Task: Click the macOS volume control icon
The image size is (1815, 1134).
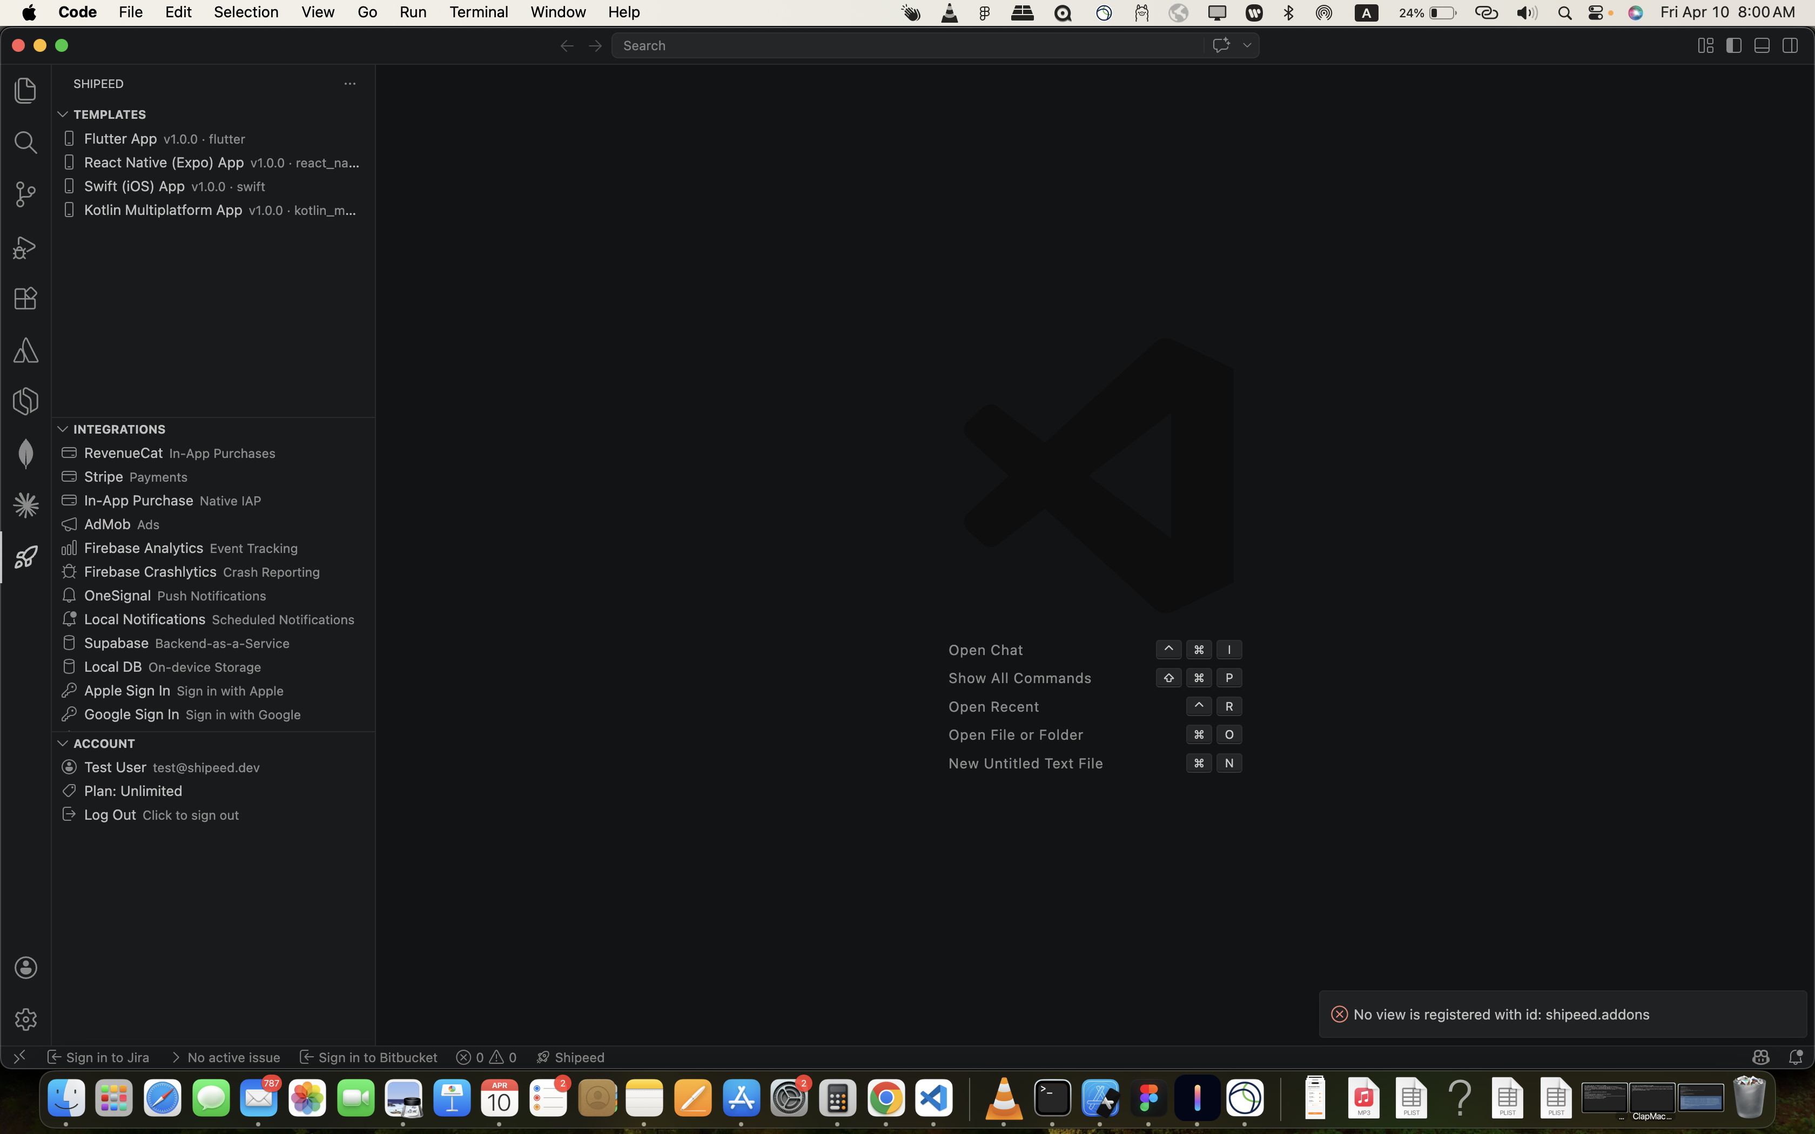Action: 1526,13
